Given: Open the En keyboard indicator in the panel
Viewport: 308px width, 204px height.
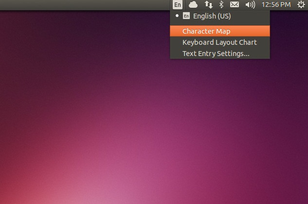Looking at the screenshot, I should 178,4.
